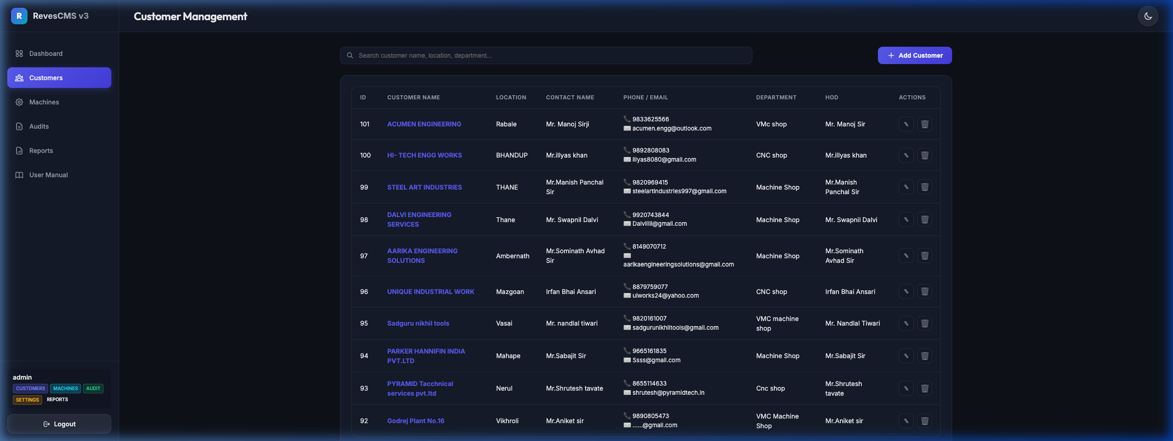Edit DALVI ENGINEERING SERVICES row
The image size is (1173, 441).
coord(906,219)
